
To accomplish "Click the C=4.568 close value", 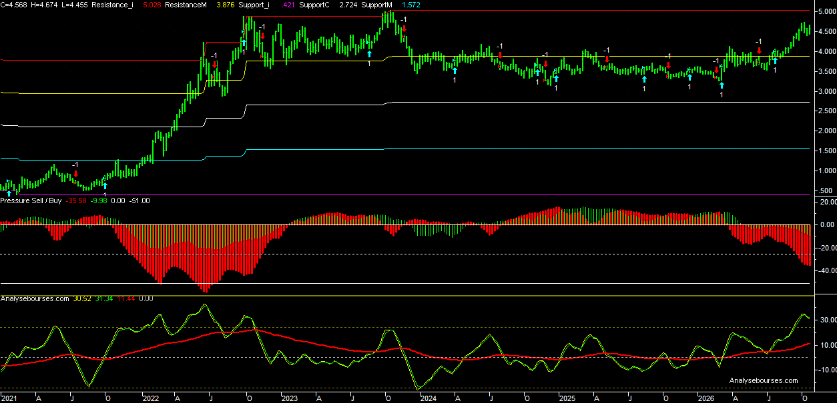I will 13,4.
